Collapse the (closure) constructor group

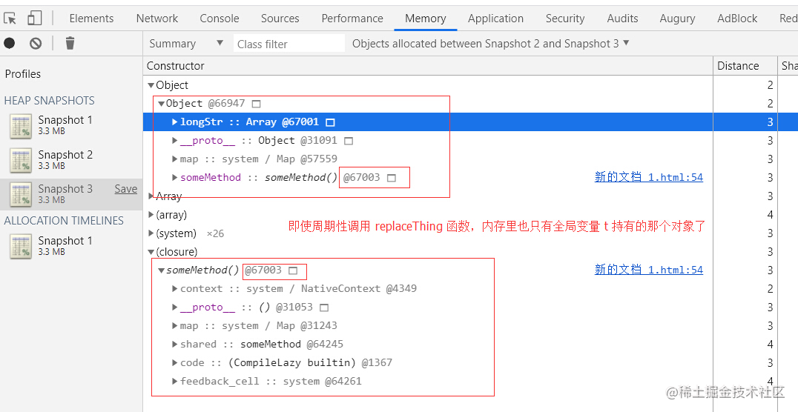pyautogui.click(x=151, y=252)
